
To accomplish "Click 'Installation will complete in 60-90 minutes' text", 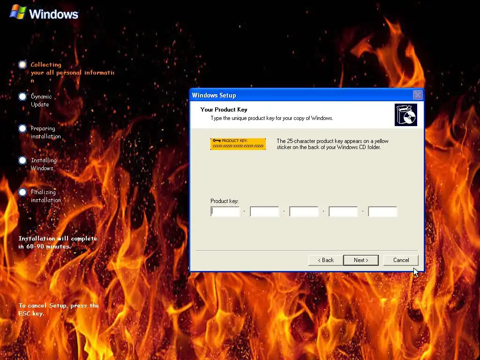I will (58, 242).
